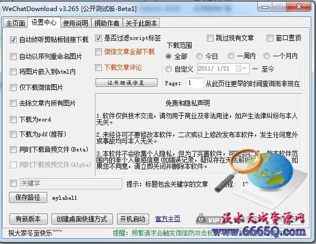This screenshot has height=244, width=316.
Task: Tick 去除文章内所有图片 checkbox
Action: (x=13, y=103)
